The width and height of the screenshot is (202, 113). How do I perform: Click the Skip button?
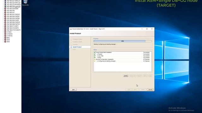pyautogui.click(x=150, y=76)
